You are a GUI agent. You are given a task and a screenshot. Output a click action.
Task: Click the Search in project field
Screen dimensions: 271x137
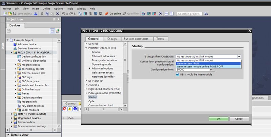[x=189, y=14]
